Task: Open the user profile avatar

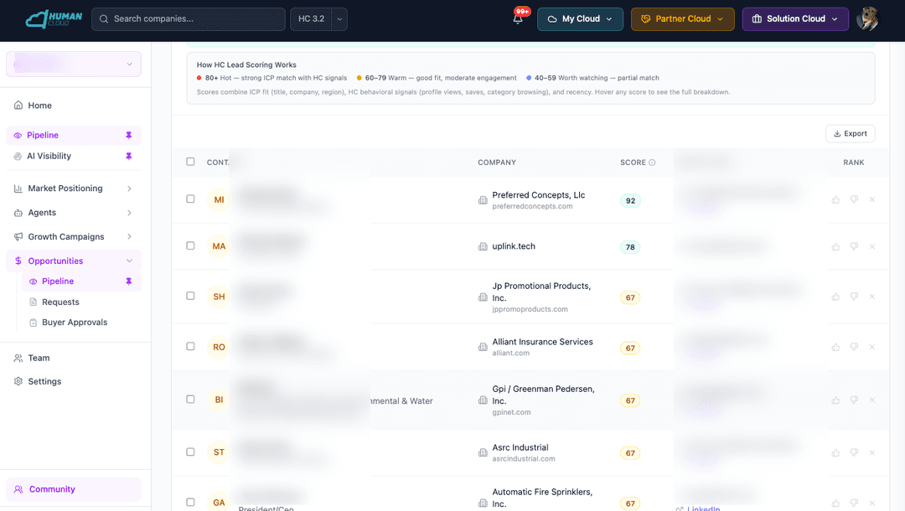Action: tap(867, 18)
